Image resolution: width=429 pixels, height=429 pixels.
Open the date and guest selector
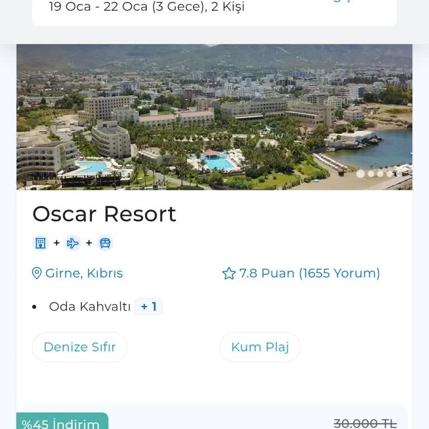[x=147, y=7]
